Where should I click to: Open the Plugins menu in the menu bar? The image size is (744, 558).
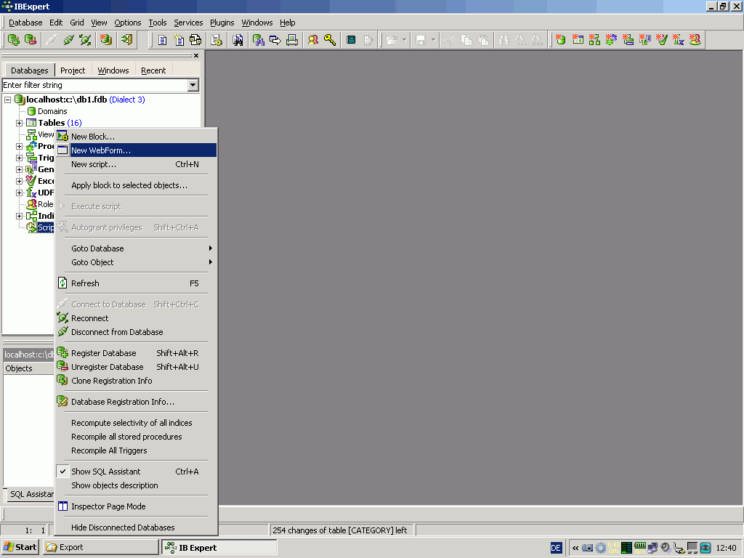click(222, 23)
